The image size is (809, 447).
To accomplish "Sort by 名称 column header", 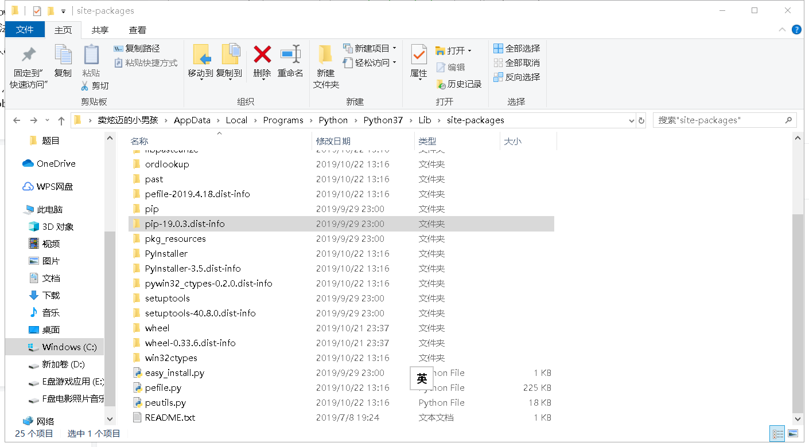I will [x=139, y=141].
